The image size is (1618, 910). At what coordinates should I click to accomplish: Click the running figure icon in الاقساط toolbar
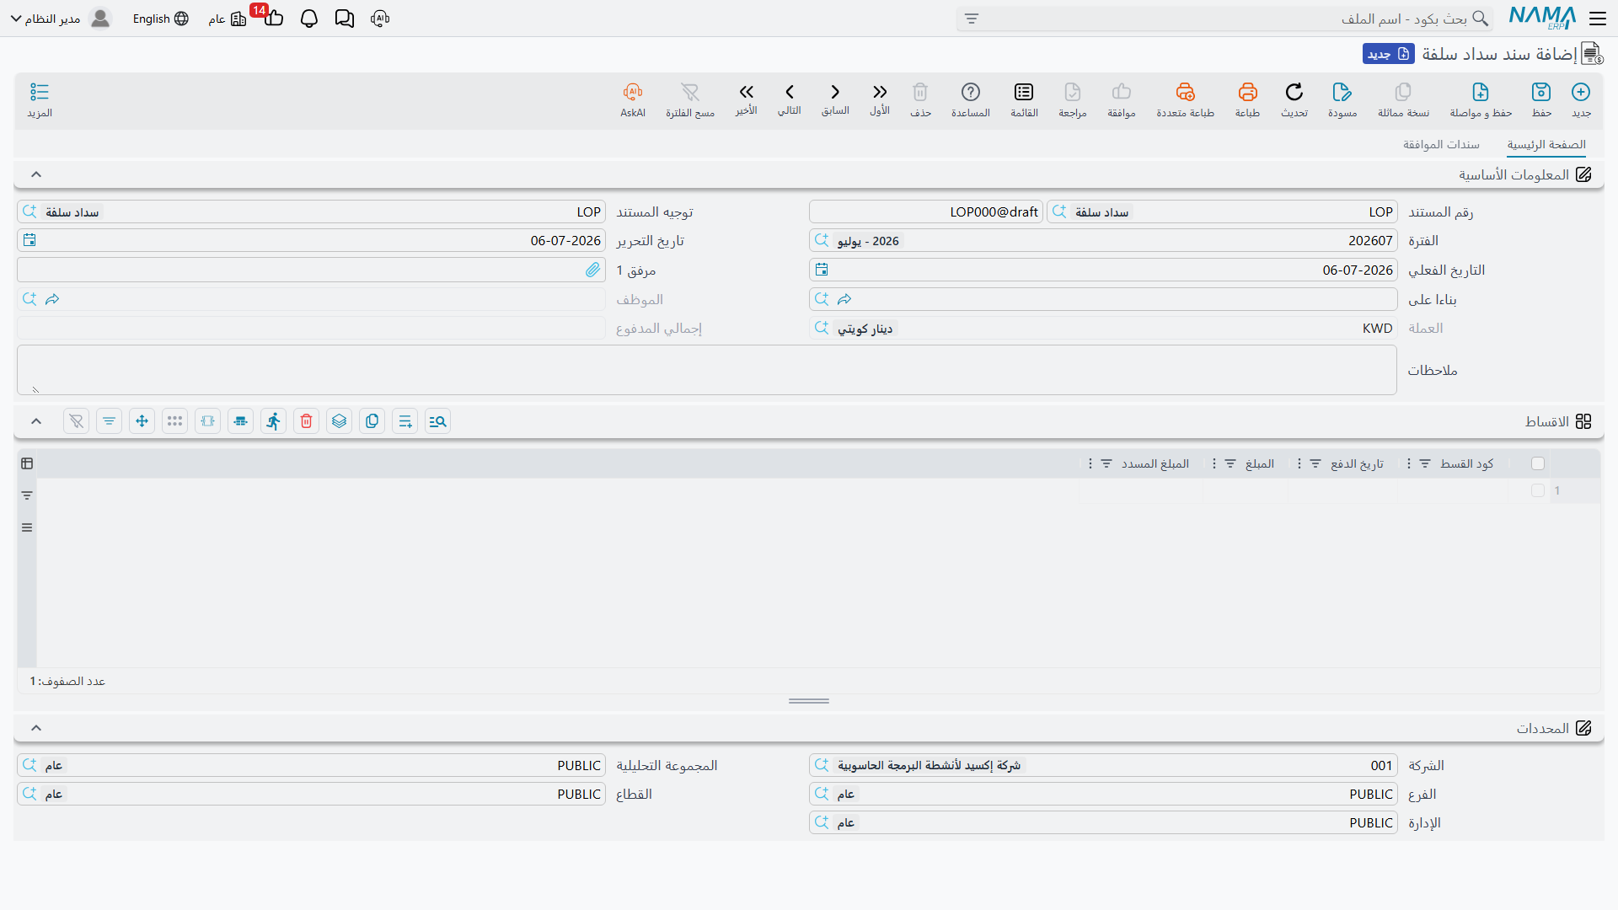[273, 421]
